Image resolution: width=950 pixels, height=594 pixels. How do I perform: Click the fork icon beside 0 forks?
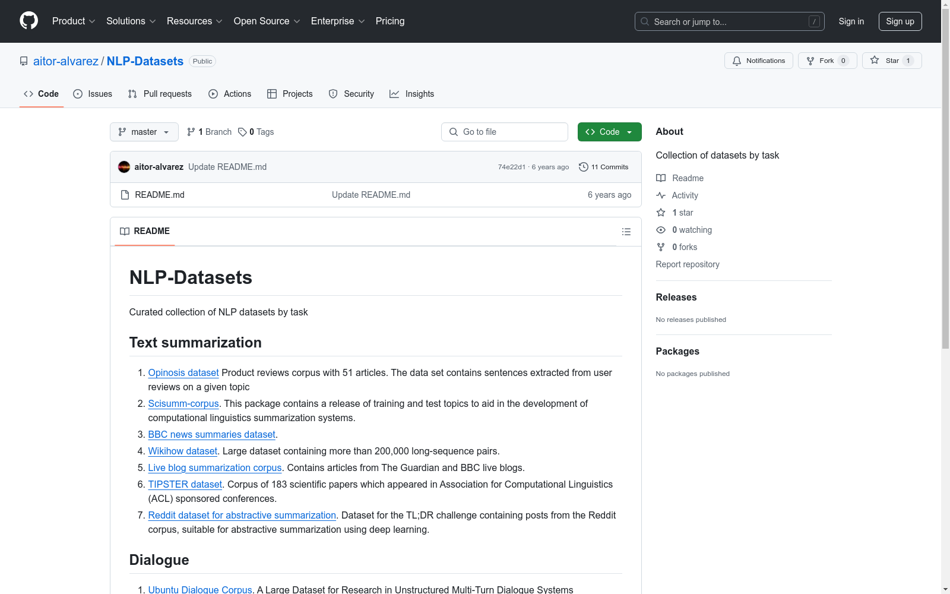point(661,247)
